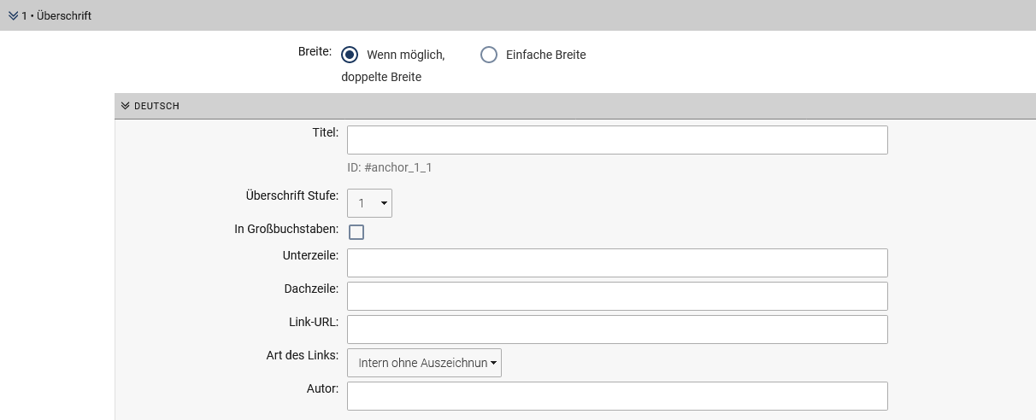This screenshot has width=1036, height=420.
Task: Click the 'Überschrift Stufe:' label
Action: coord(291,195)
